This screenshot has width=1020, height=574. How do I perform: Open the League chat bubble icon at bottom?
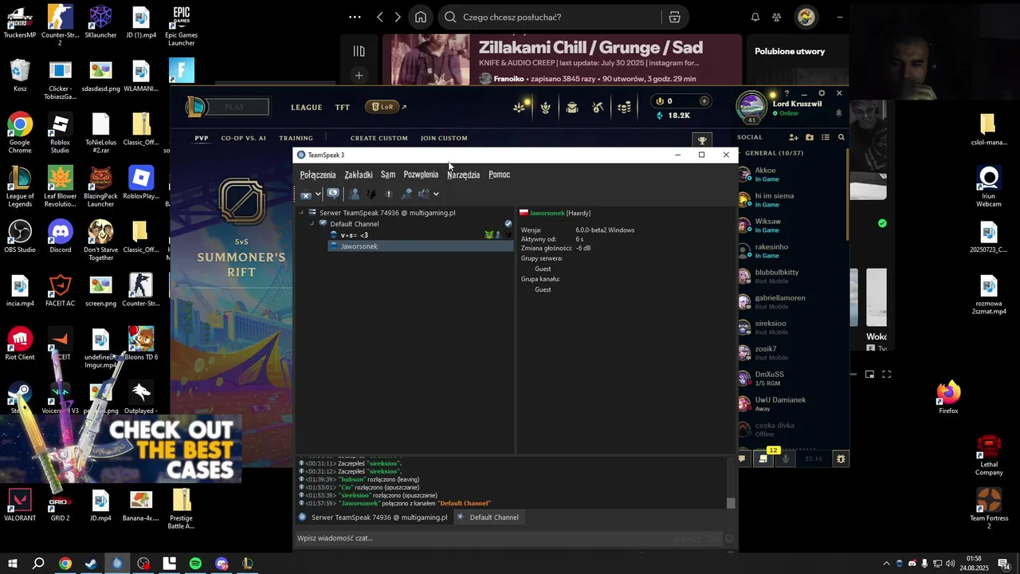[743, 458]
